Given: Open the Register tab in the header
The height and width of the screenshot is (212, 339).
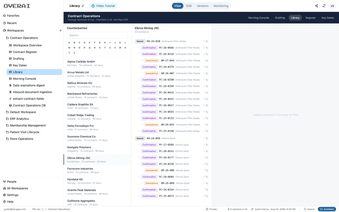Looking at the screenshot, I should (311, 18).
